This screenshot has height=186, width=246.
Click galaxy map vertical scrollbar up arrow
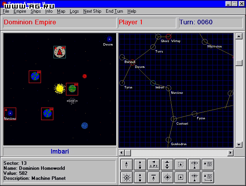[x=239, y=37]
